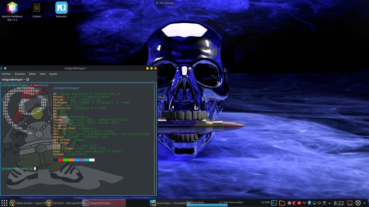Click the Bluetooth tray icon
This screenshot has height=207, width=369.
click(309, 203)
